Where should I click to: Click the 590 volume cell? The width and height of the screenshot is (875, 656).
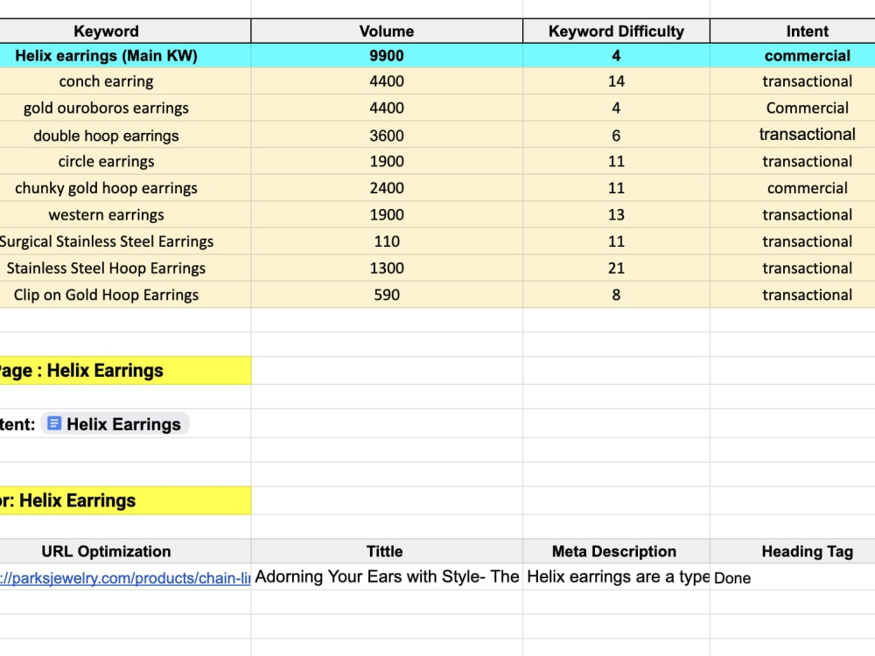point(387,295)
